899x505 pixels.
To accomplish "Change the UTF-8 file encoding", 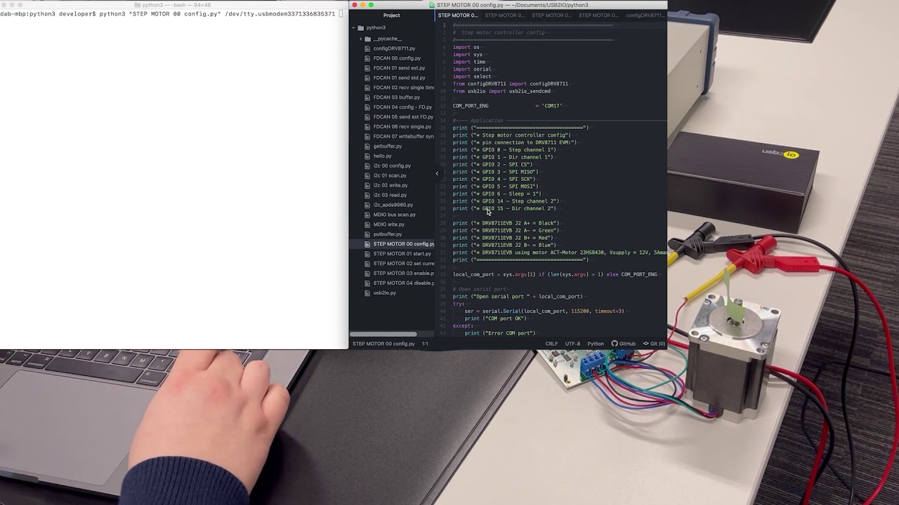I will pos(573,344).
